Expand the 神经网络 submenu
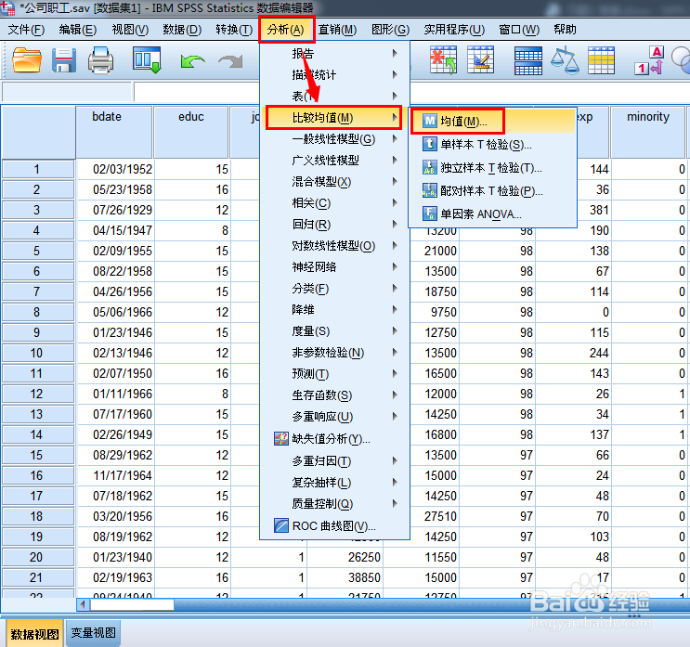Image resolution: width=690 pixels, height=647 pixels. click(x=335, y=267)
